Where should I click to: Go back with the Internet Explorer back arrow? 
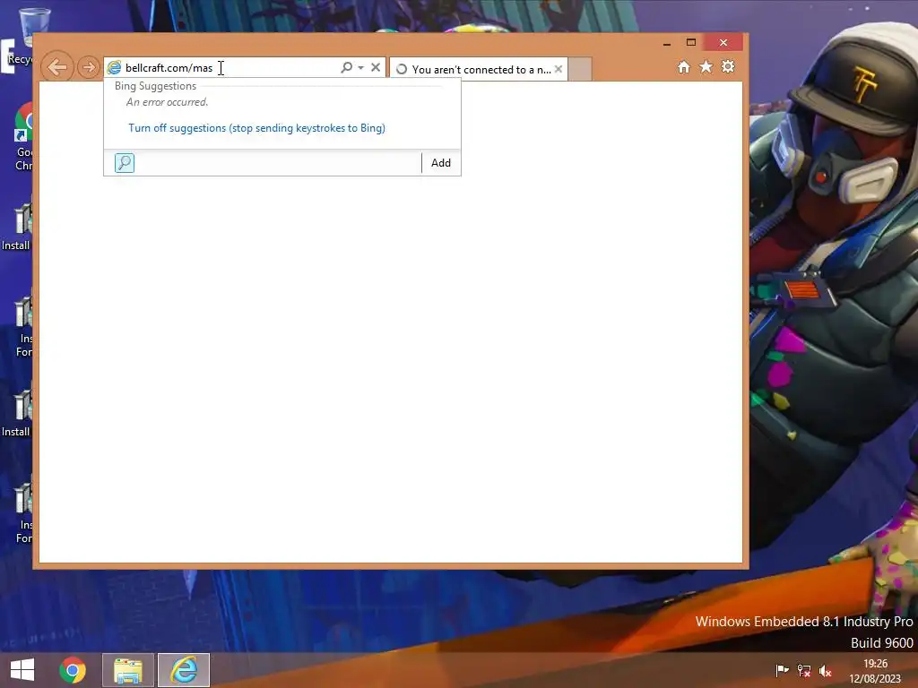click(x=57, y=67)
